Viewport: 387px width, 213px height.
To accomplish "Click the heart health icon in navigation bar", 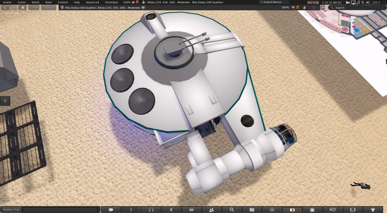I will pyautogui.click(x=293, y=8).
